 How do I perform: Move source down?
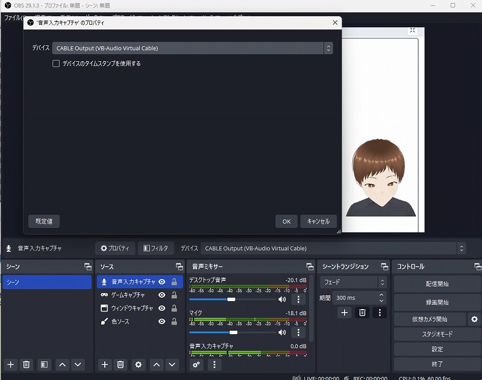tap(172, 364)
